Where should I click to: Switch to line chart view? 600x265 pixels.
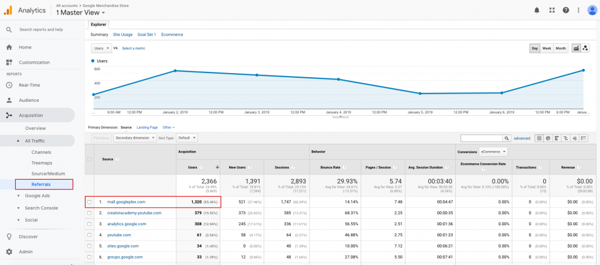point(576,49)
